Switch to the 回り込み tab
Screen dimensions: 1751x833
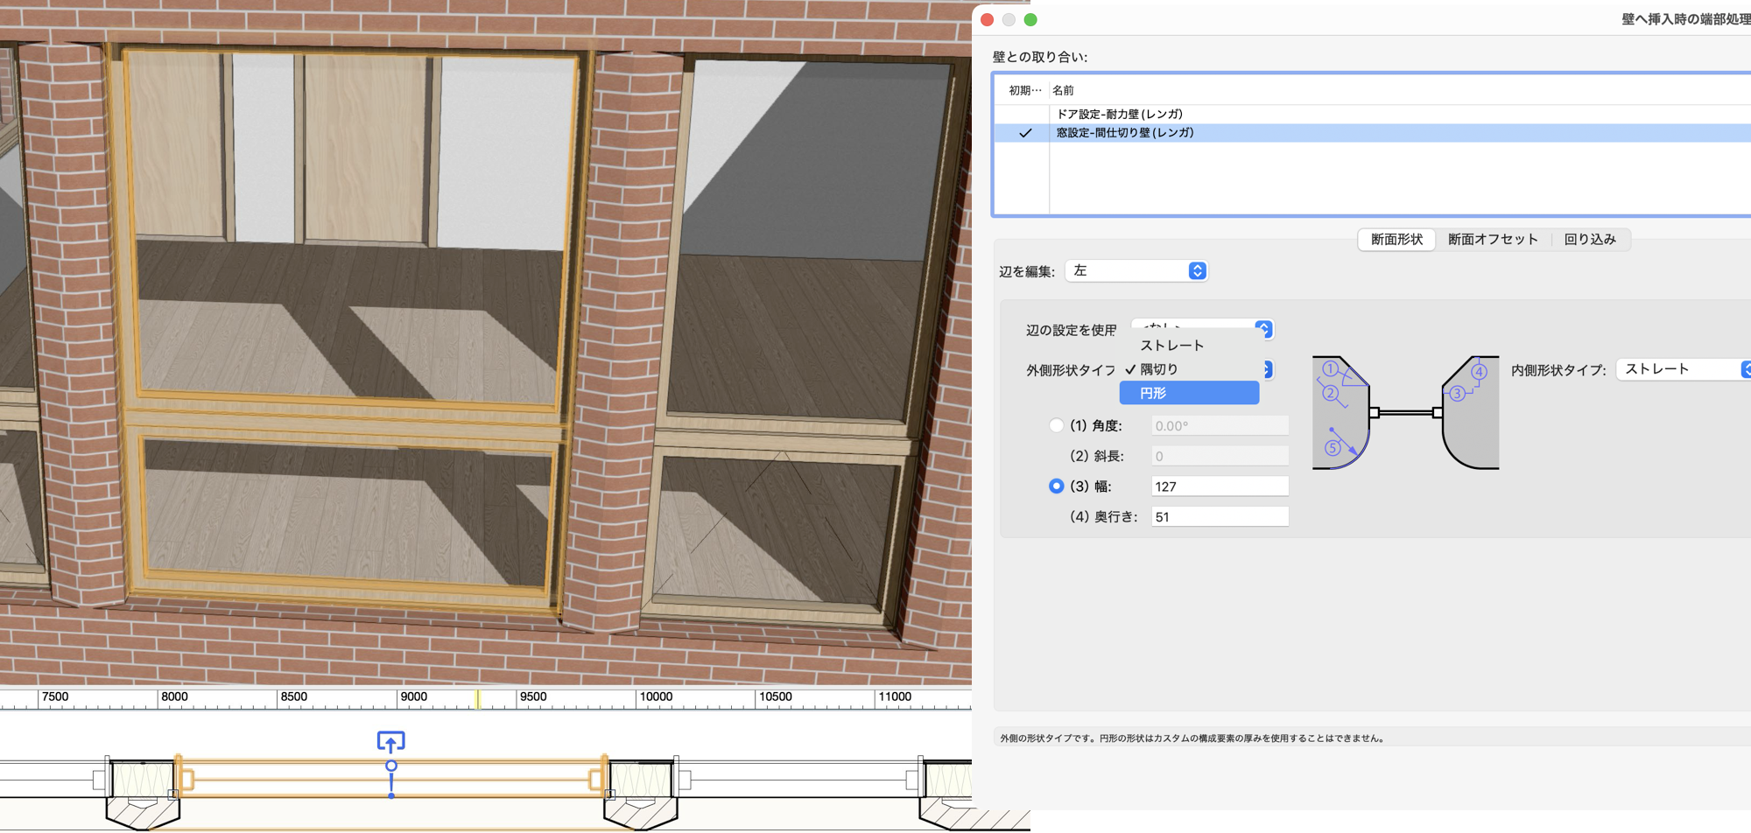(x=1590, y=239)
